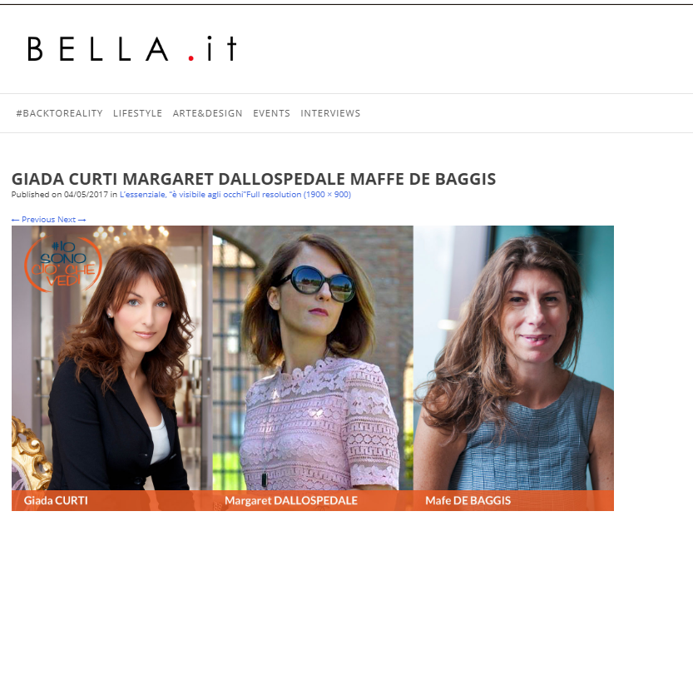Viewport: 693px width, 680px height.
Task: Open the EVENTS navigation item
Action: [x=271, y=113]
